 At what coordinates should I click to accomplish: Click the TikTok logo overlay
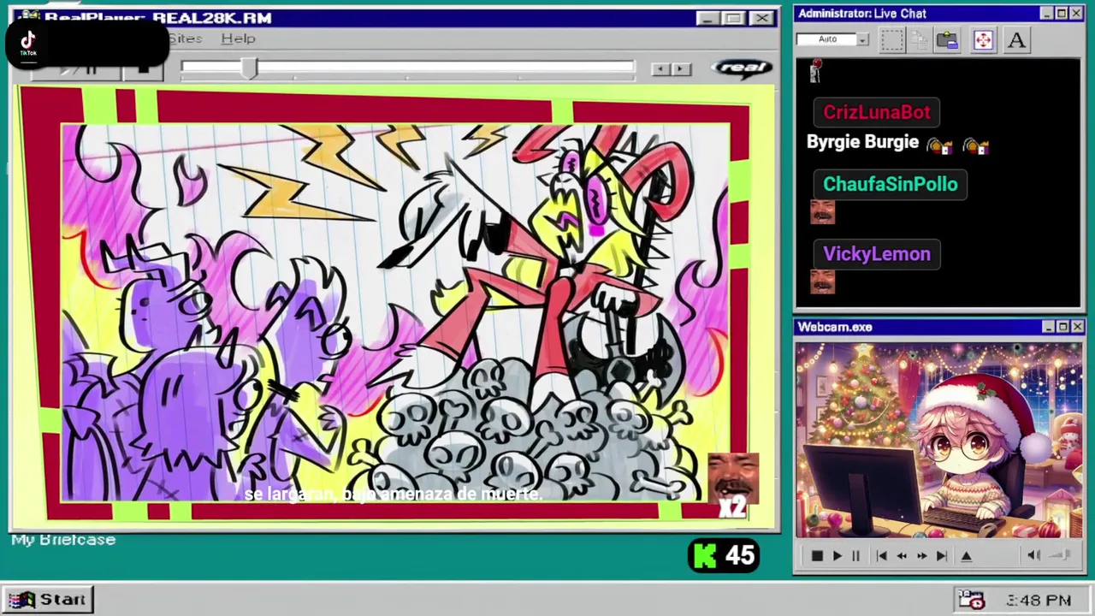[28, 42]
